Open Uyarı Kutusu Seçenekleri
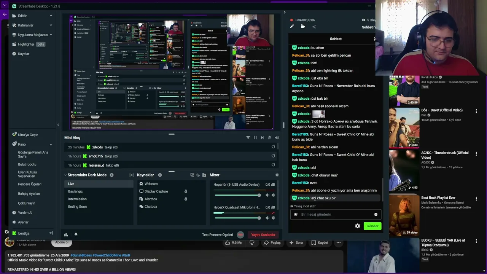The image size is (487, 274). click(27, 174)
